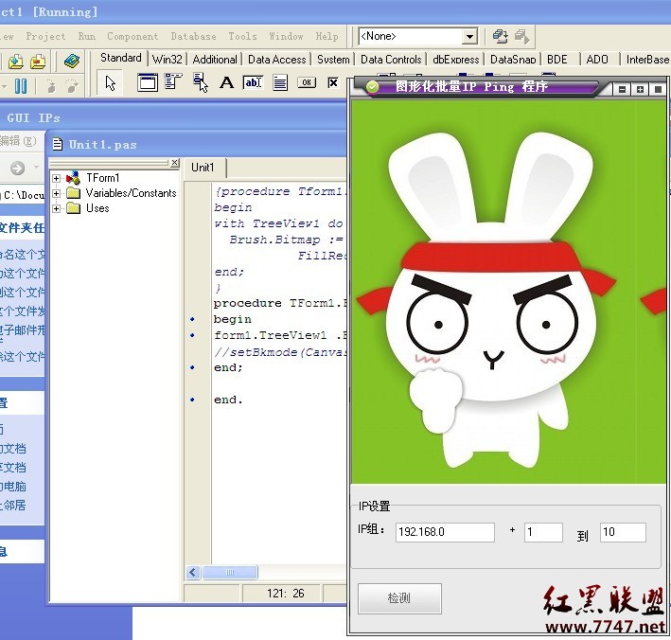Click the start range field containing 1
The height and width of the screenshot is (640, 671).
pos(543,532)
